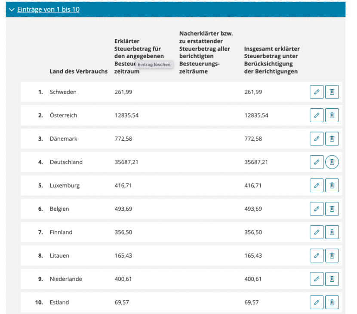Click Niederlande's declared tax amount 400,61
357x314 pixels.
123,279
